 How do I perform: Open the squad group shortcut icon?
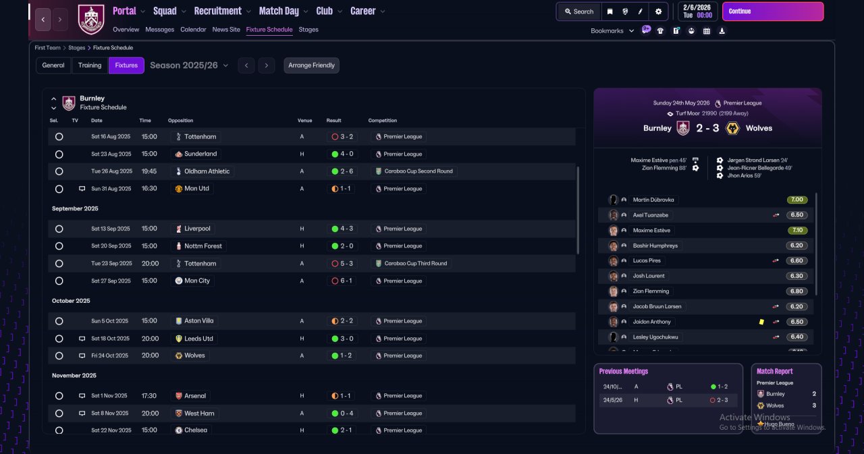[x=691, y=30]
